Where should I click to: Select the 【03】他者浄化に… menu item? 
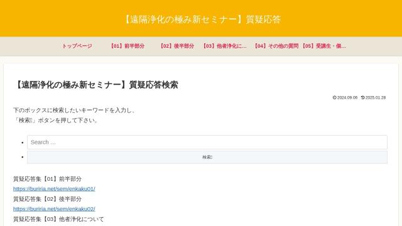coord(225,46)
